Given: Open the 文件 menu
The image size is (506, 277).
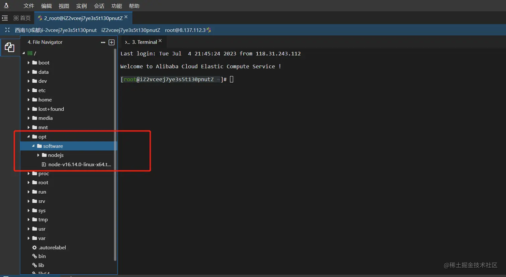Looking at the screenshot, I should pyautogui.click(x=29, y=6).
